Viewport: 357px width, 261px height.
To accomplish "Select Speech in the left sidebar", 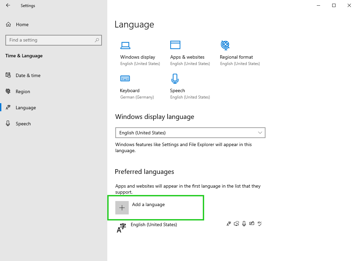I will [x=23, y=124].
